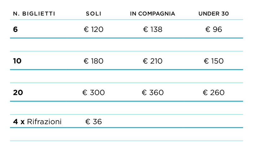Click the € 300 price
This screenshot has height=148, width=253.
(94, 93)
